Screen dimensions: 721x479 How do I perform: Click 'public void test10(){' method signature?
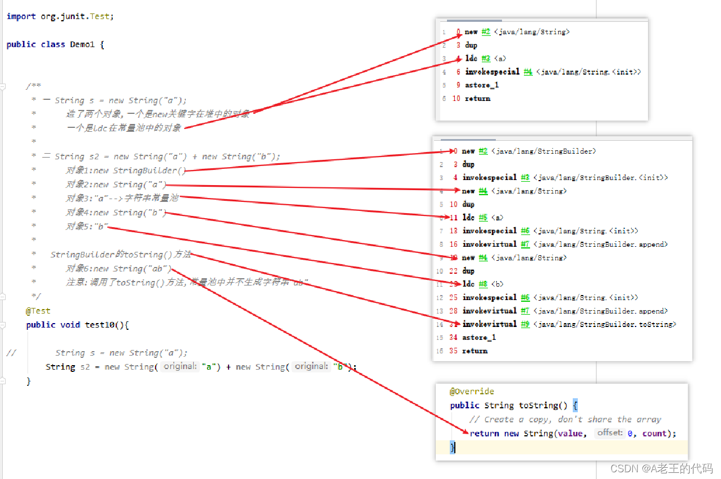coord(77,325)
